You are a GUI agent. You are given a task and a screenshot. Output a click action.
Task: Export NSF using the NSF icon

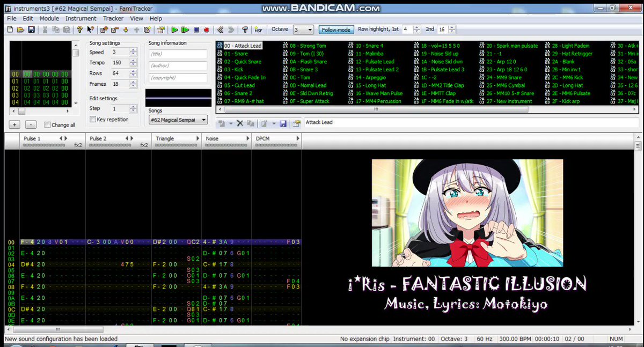[x=258, y=29]
